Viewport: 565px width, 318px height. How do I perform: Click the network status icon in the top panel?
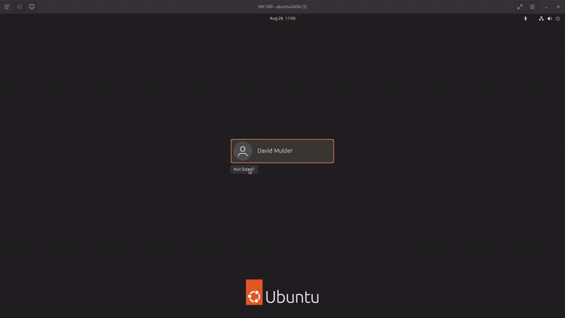click(x=541, y=18)
